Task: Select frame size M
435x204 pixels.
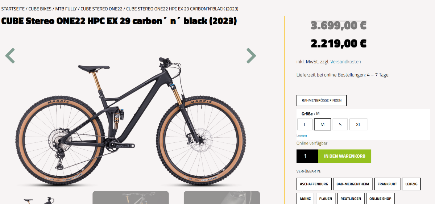Action: pos(322,124)
